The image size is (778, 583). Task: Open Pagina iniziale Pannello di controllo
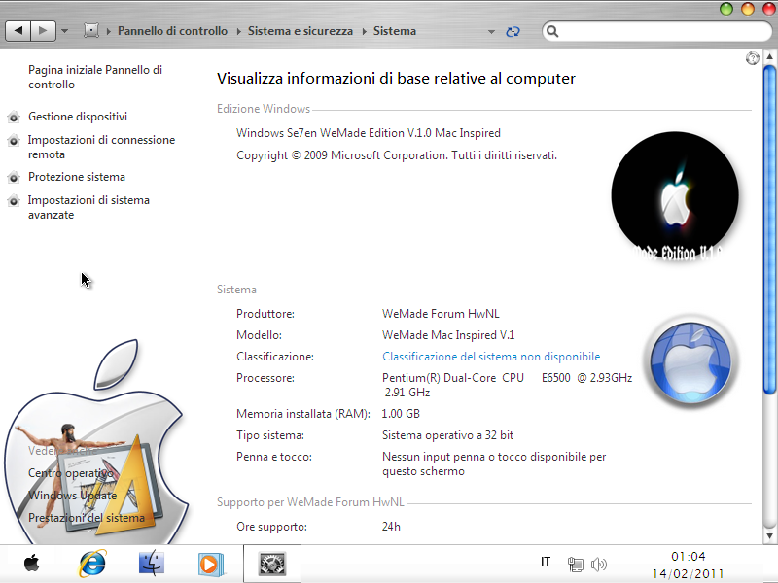click(x=95, y=77)
